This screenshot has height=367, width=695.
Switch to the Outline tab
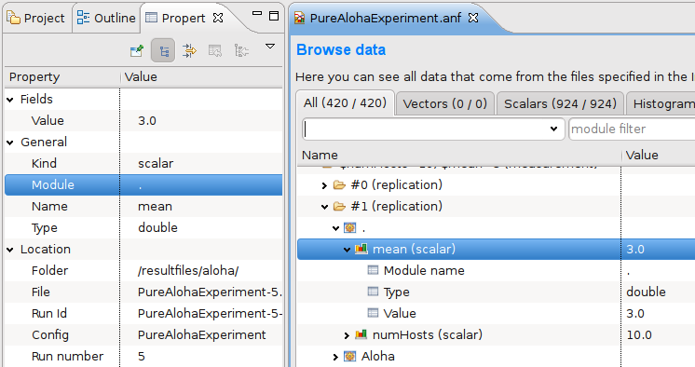[106, 19]
